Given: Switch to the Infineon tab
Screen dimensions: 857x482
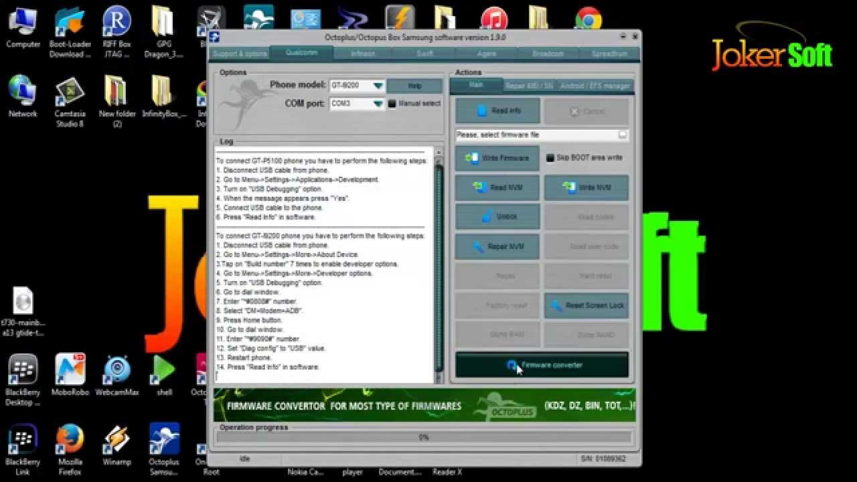Looking at the screenshot, I should click(363, 54).
